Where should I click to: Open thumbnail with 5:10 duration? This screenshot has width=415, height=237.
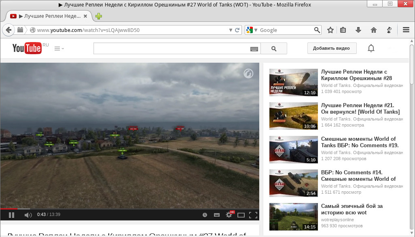(x=294, y=150)
